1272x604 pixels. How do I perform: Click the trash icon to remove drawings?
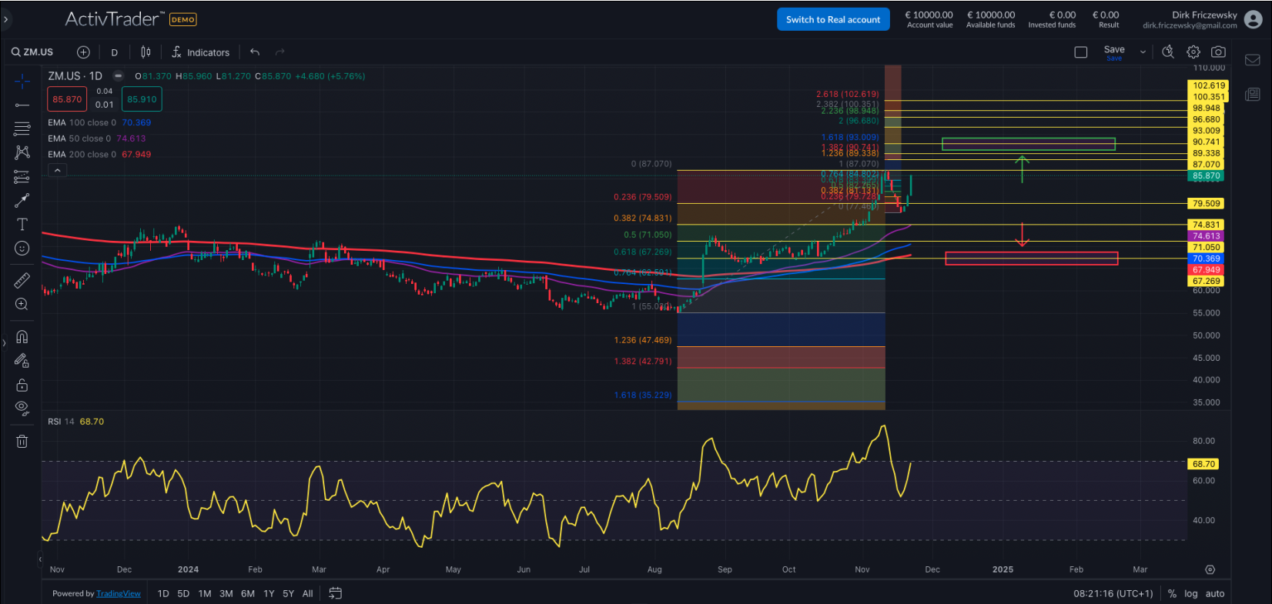coord(22,441)
